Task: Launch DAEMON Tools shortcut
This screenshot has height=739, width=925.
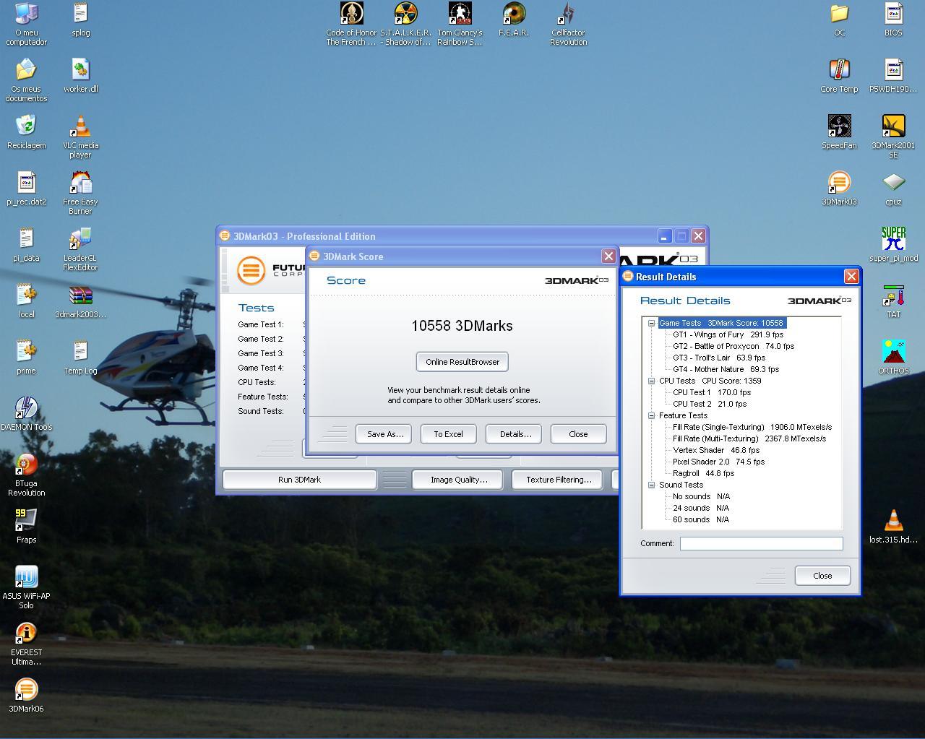Action: click(x=26, y=407)
